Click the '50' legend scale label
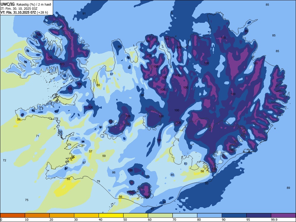Viewport: 296px width, 222px height. point(125,220)
